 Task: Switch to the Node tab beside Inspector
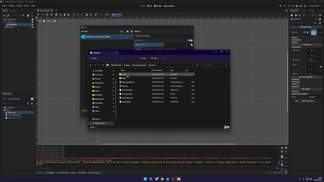click(x=303, y=11)
